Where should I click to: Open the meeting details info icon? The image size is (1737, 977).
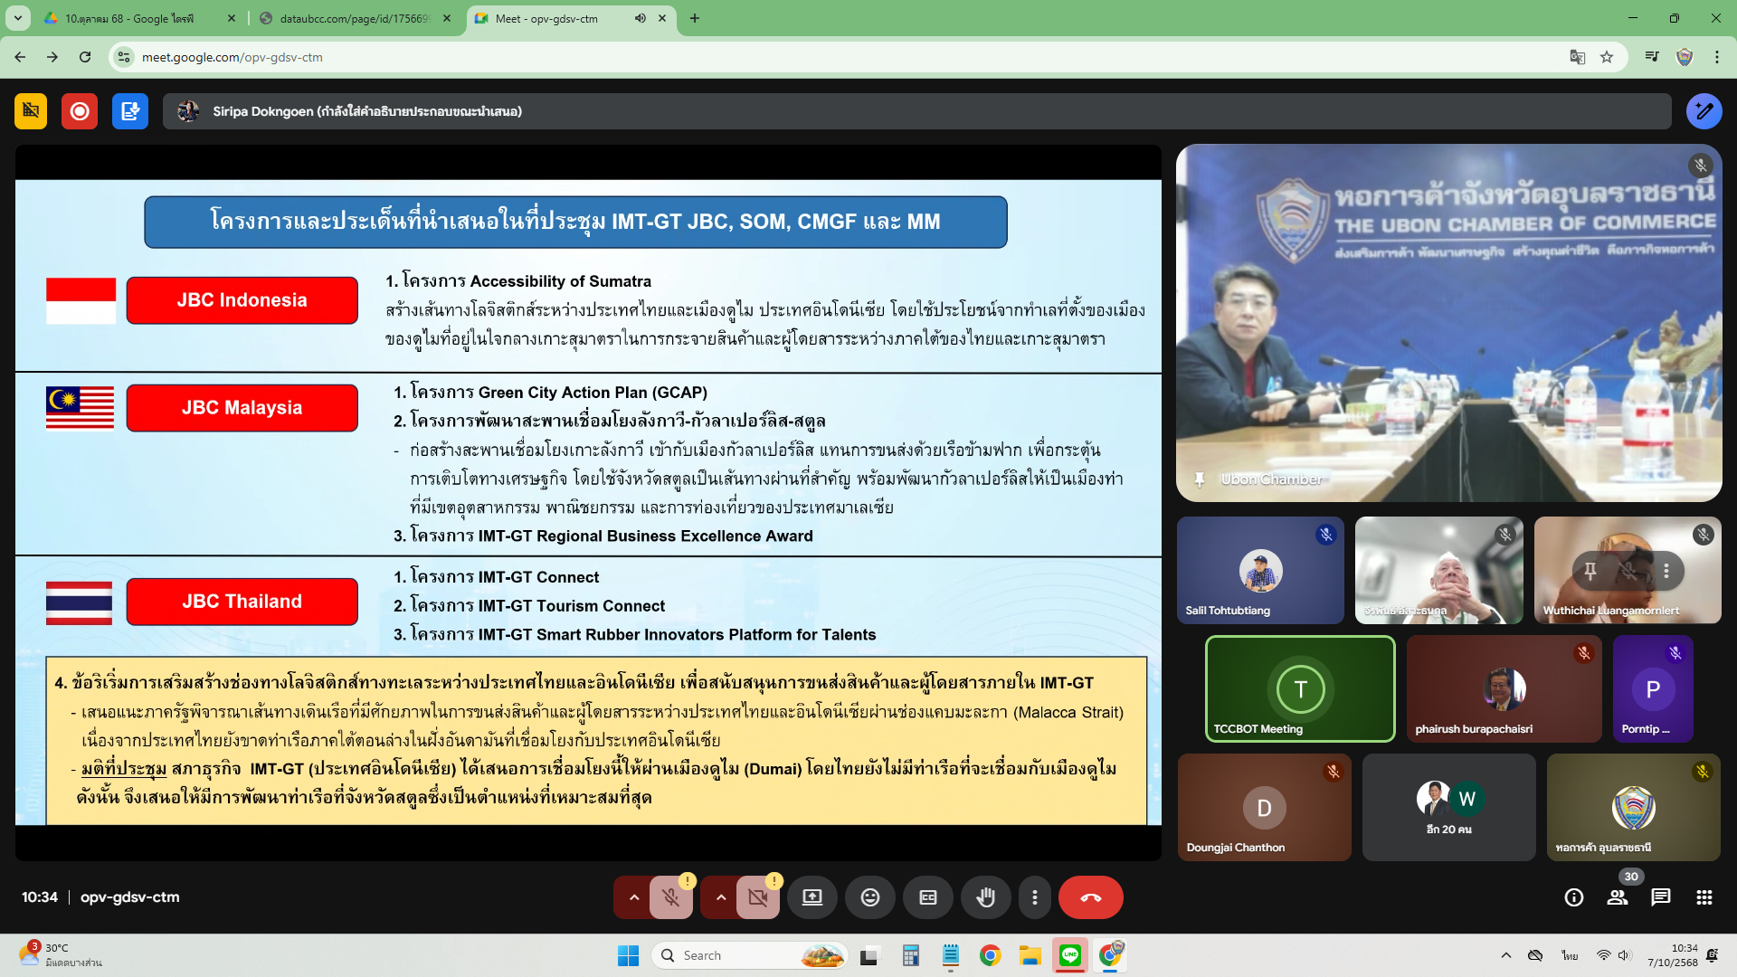click(1574, 897)
